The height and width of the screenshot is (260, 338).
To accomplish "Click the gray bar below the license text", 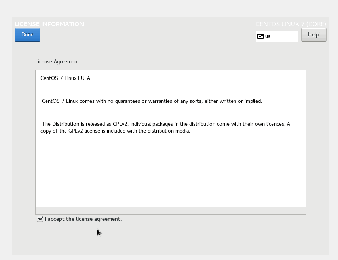I will point(170,211).
